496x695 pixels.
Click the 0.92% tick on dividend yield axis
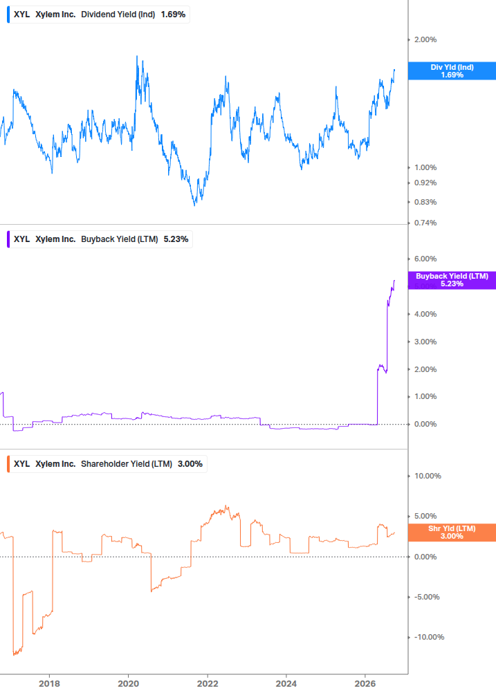pyautogui.click(x=425, y=183)
